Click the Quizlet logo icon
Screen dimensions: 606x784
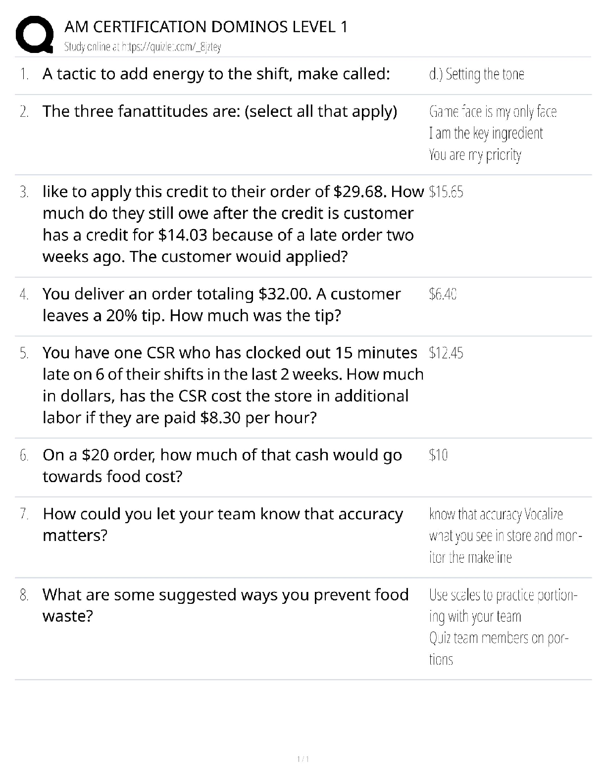[x=35, y=34]
